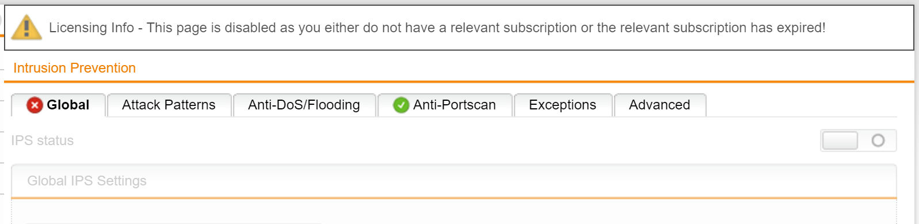The width and height of the screenshot is (919, 224).
Task: Go to the Anti-Portscan tab
Action: coord(445,105)
